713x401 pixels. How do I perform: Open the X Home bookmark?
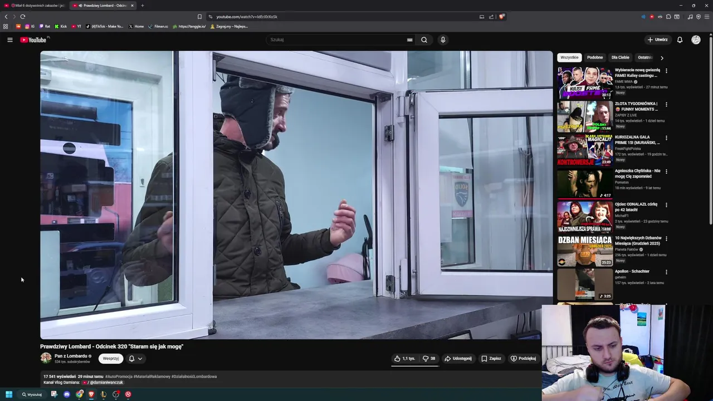tap(136, 26)
